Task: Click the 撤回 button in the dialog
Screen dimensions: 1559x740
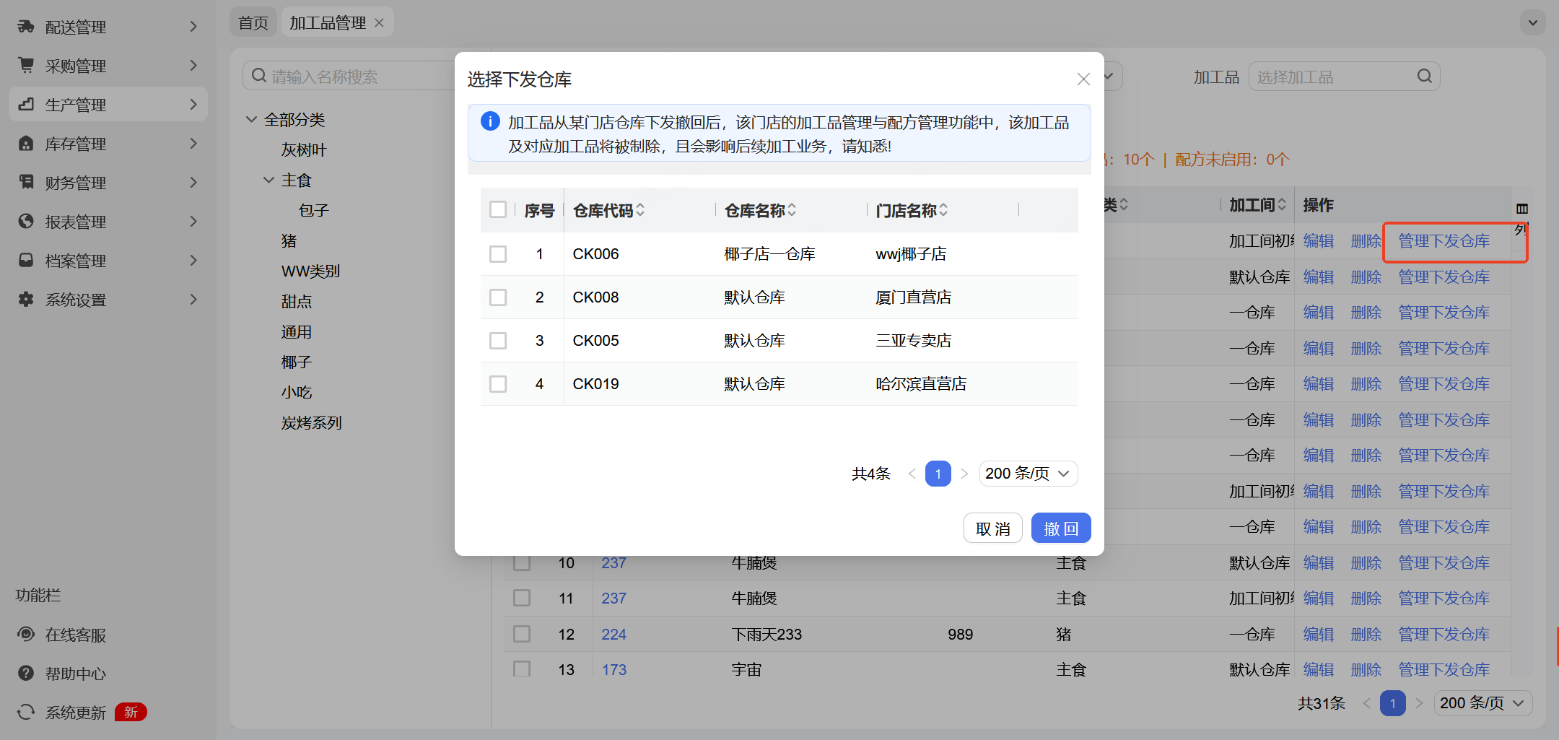Action: pyautogui.click(x=1061, y=528)
